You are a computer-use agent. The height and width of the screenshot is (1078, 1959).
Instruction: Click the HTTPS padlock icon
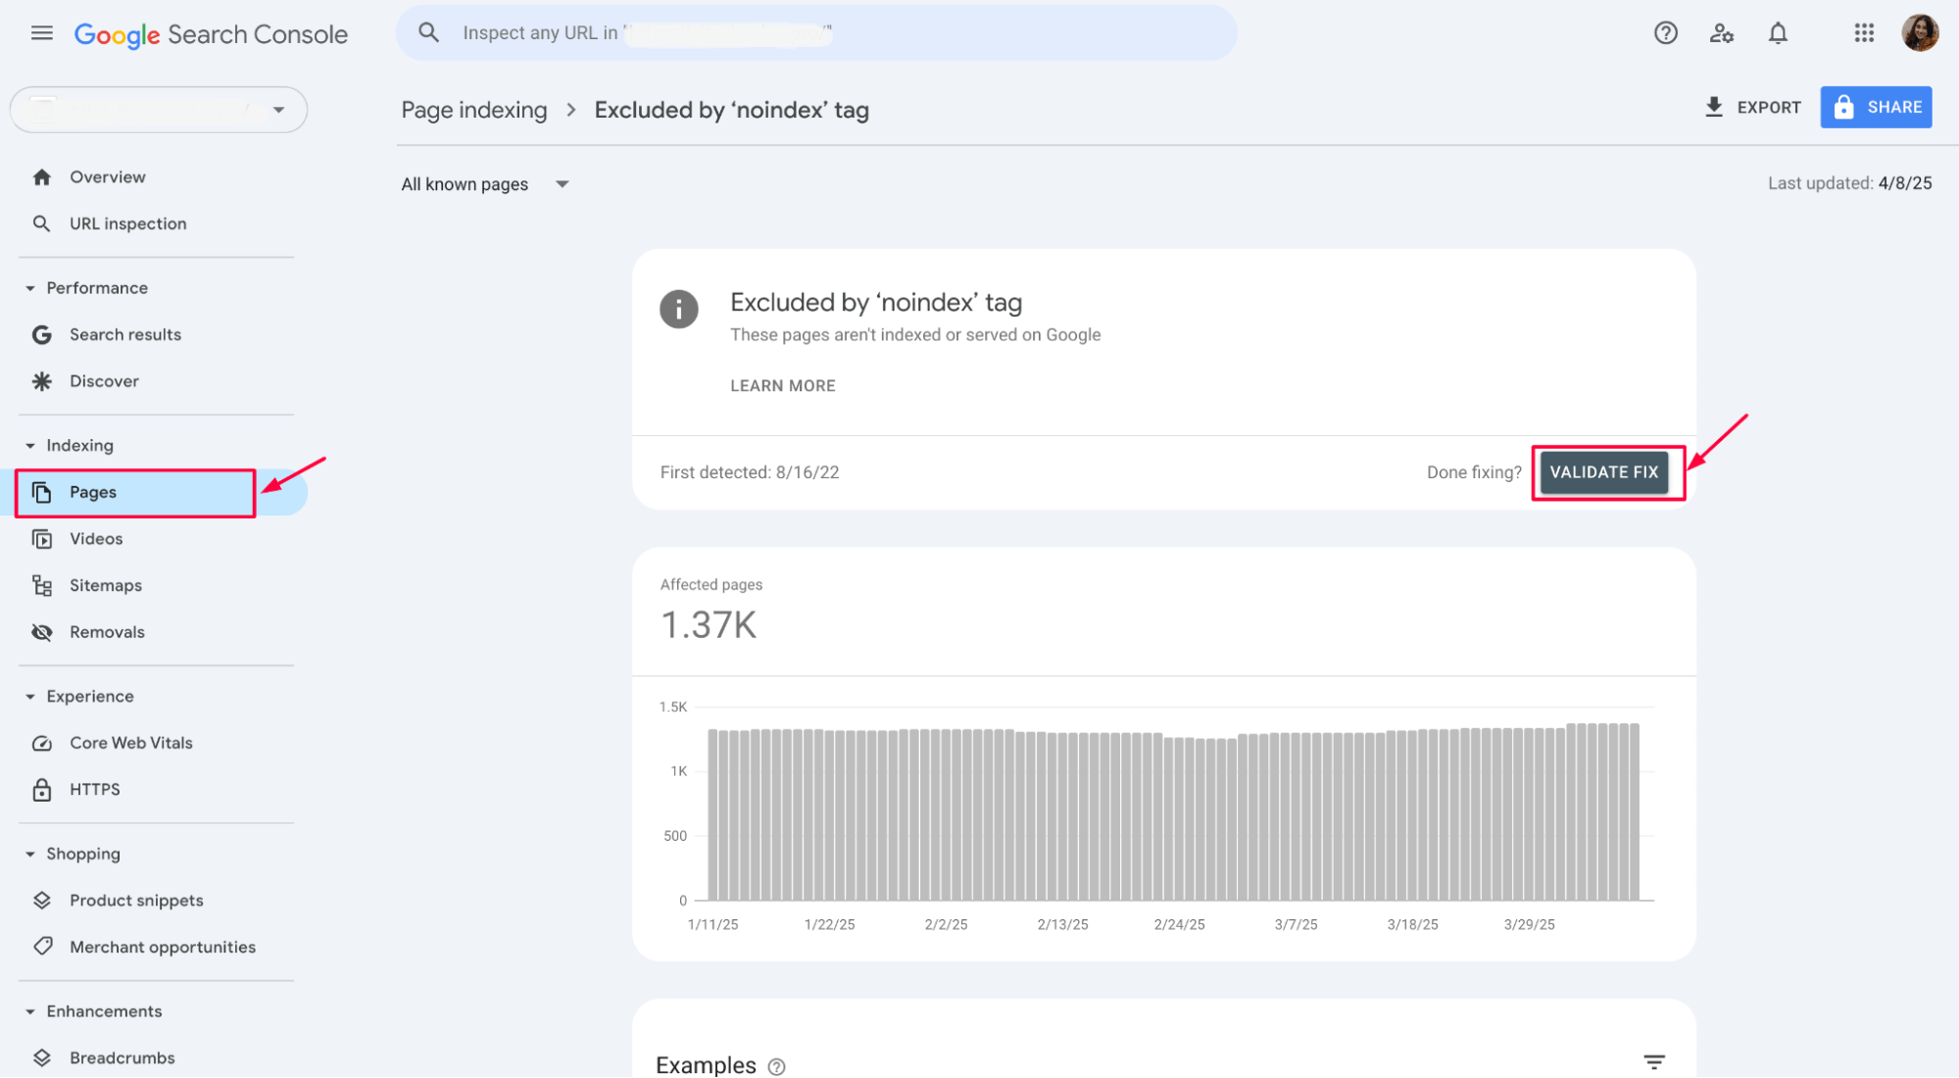tap(41, 790)
